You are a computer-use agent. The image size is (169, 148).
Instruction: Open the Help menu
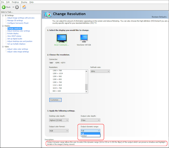[31, 2]
